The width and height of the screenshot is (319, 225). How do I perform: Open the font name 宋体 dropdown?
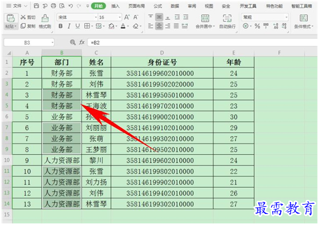pos(96,17)
